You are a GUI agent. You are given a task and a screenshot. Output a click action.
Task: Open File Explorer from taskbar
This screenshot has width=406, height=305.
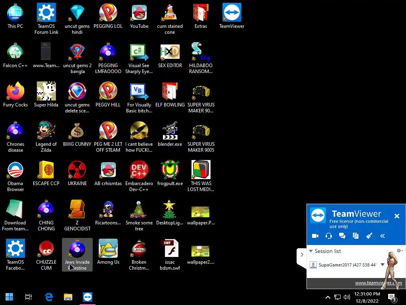point(68,297)
